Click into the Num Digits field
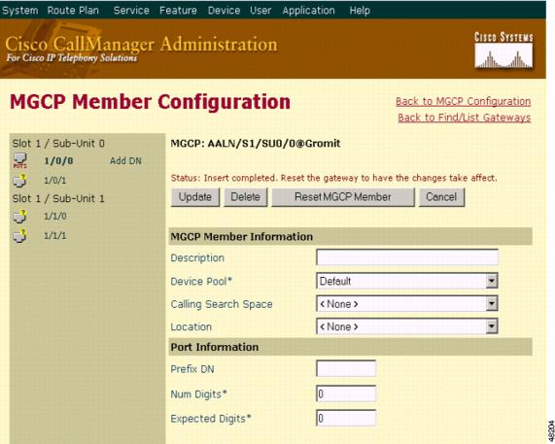555x444 pixels. coord(346,393)
